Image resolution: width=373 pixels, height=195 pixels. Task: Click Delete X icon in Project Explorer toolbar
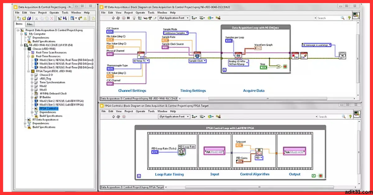tap(52, 18)
